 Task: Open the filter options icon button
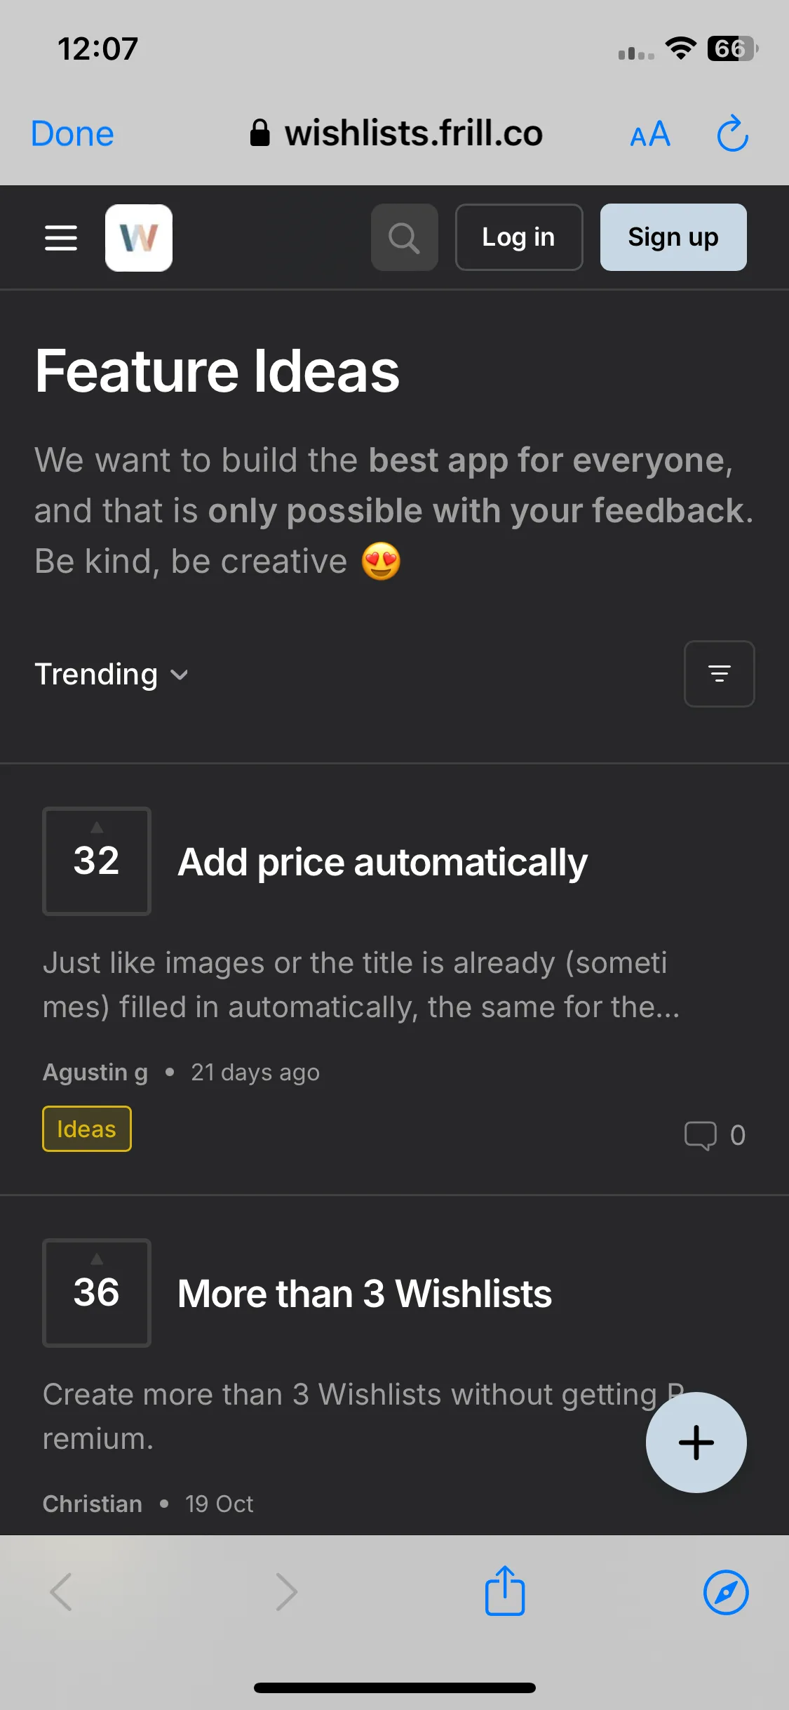tap(720, 674)
